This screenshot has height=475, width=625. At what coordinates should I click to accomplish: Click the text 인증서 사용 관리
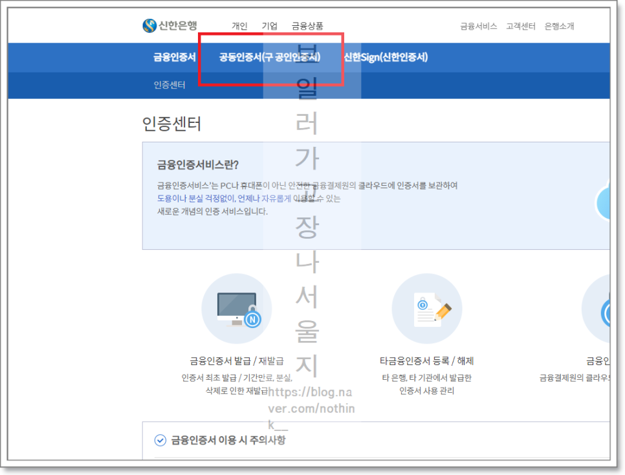[426, 391]
